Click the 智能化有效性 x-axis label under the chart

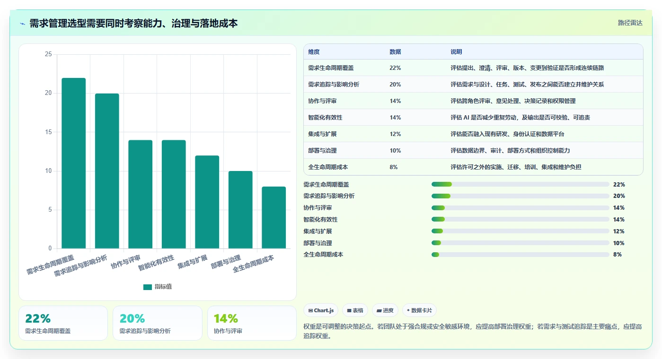[x=157, y=262]
